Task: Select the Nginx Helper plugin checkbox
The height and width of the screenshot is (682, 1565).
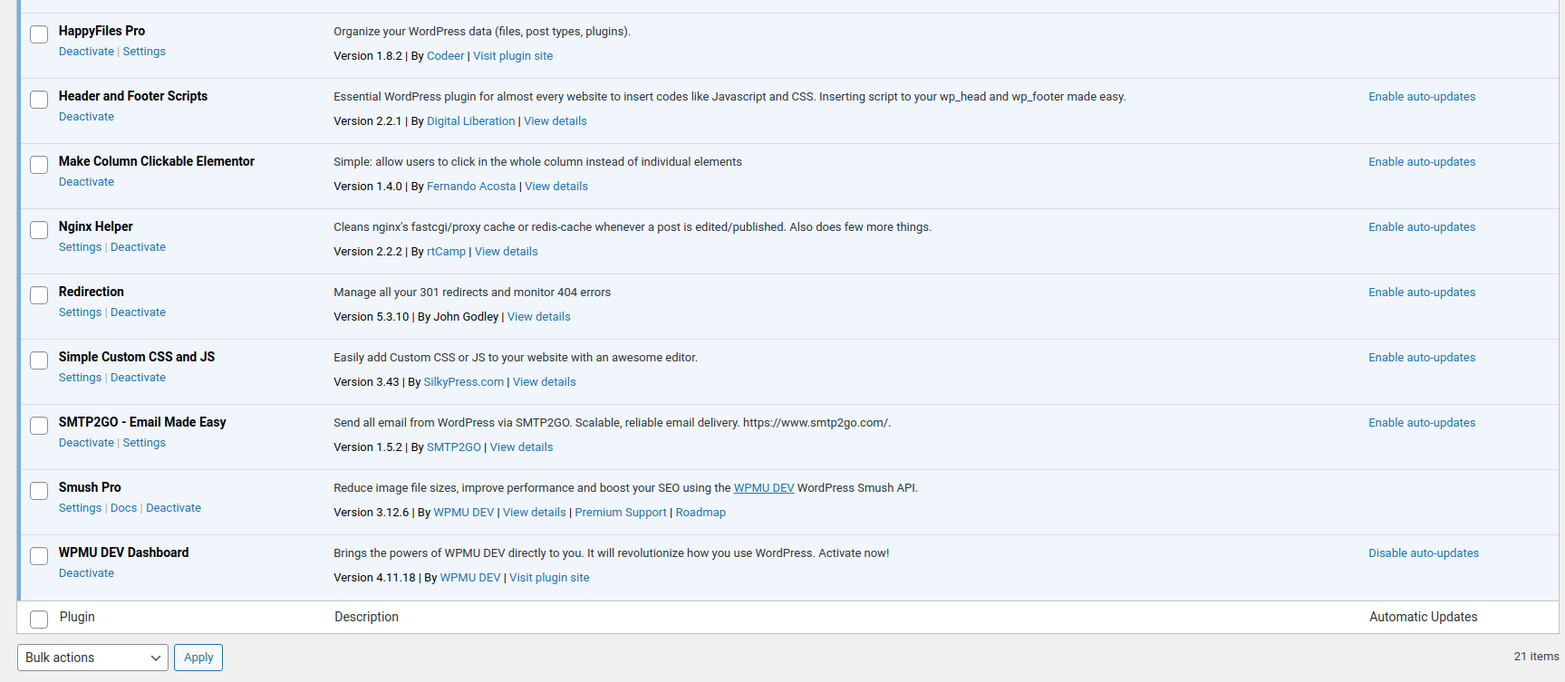Action: pos(39,230)
